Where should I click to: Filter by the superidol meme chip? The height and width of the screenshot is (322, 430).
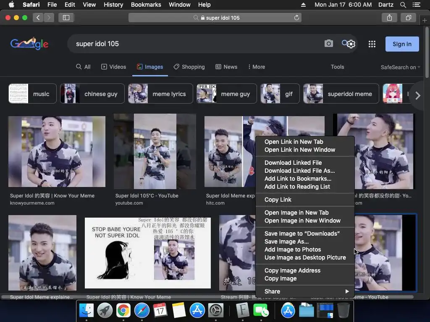tap(341, 93)
